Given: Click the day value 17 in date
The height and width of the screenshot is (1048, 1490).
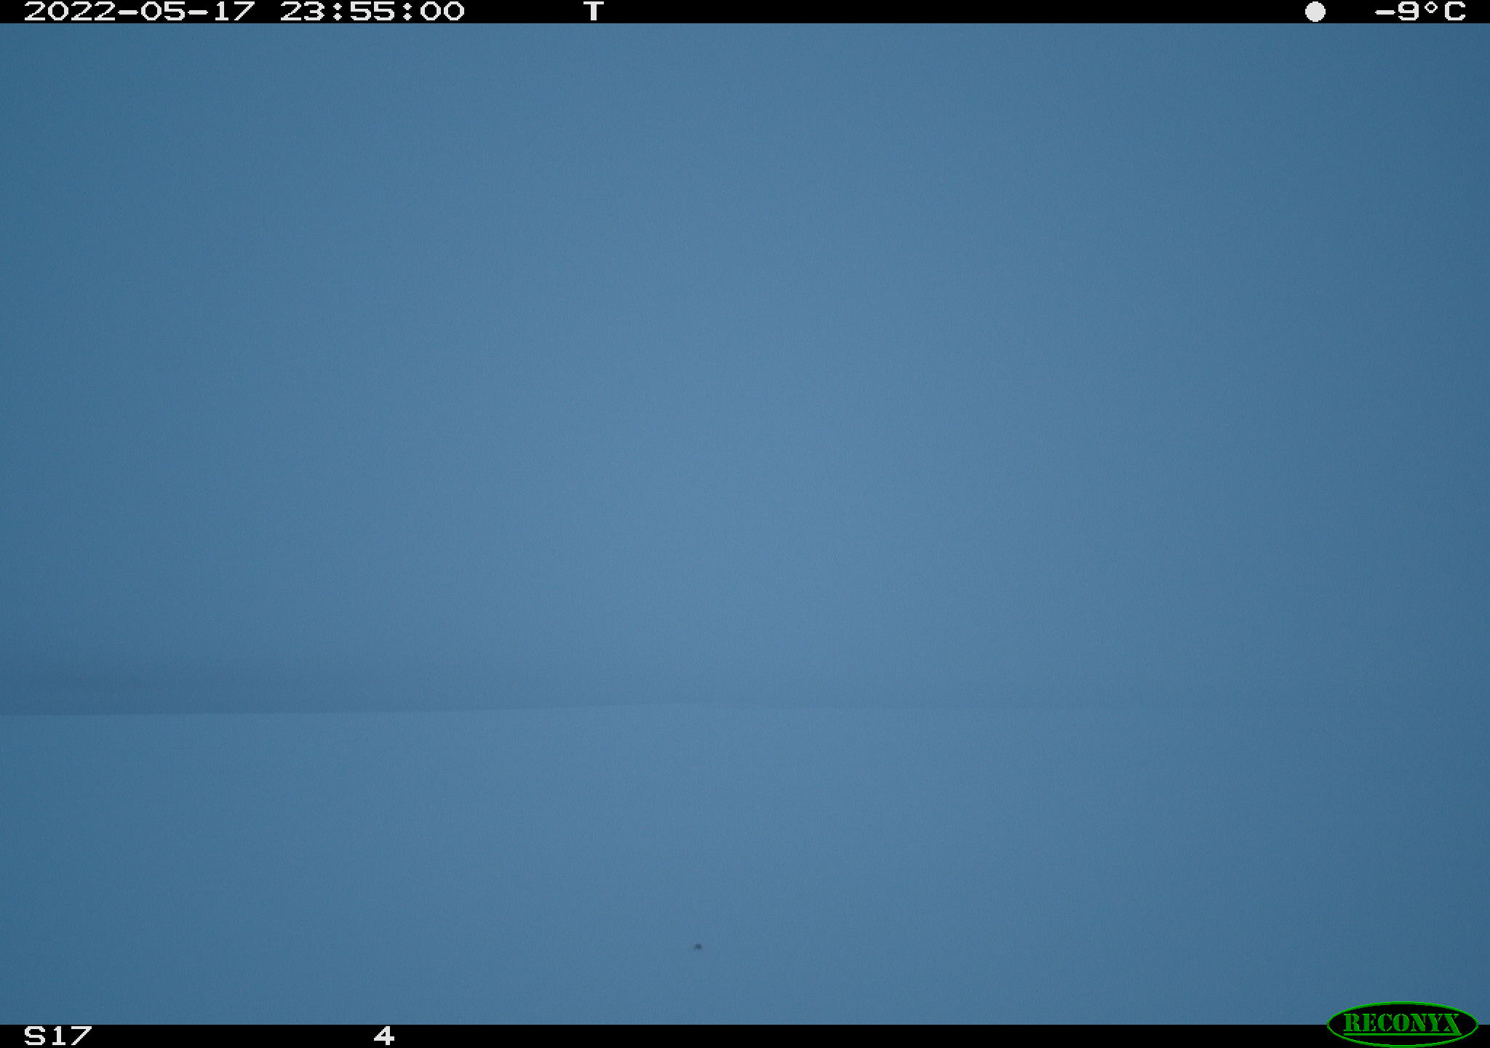Looking at the screenshot, I should click(x=234, y=12).
